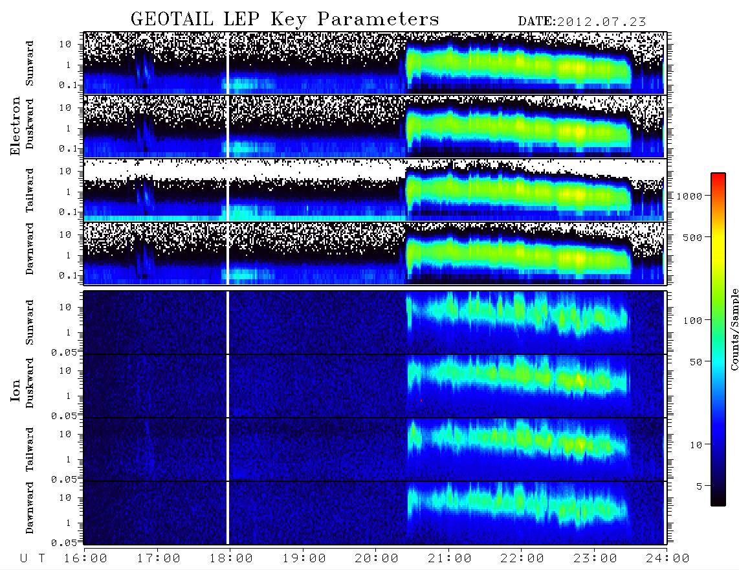The image size is (739, 570).
Task: Click the 500 colorbar scale value
Action: 693,237
